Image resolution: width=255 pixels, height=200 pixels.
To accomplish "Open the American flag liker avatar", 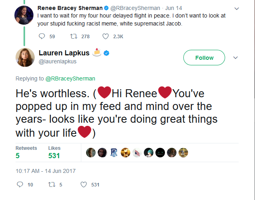I will [137, 153].
